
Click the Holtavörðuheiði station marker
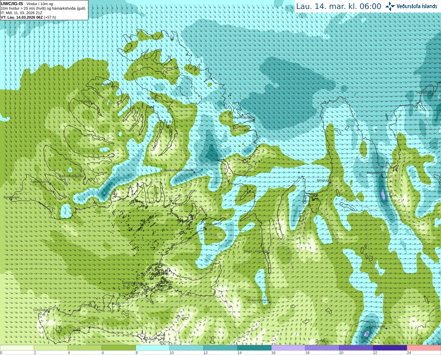pyautogui.click(x=270, y=302)
